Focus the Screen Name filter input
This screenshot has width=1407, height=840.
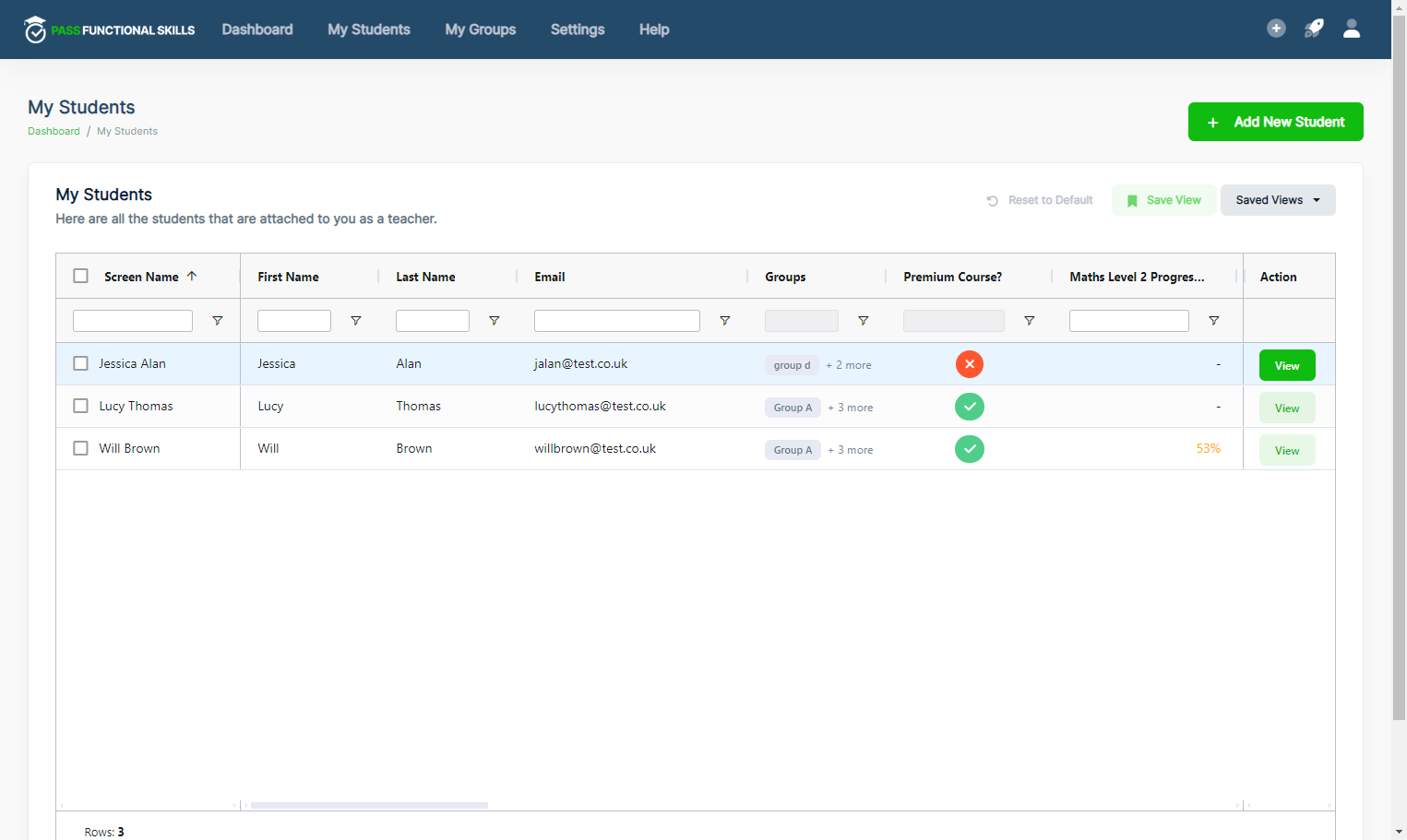coord(133,321)
